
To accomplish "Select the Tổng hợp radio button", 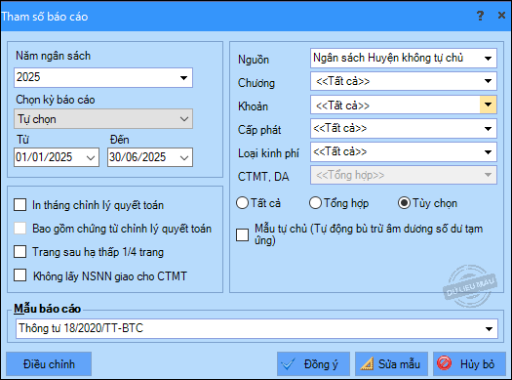I will (315, 203).
